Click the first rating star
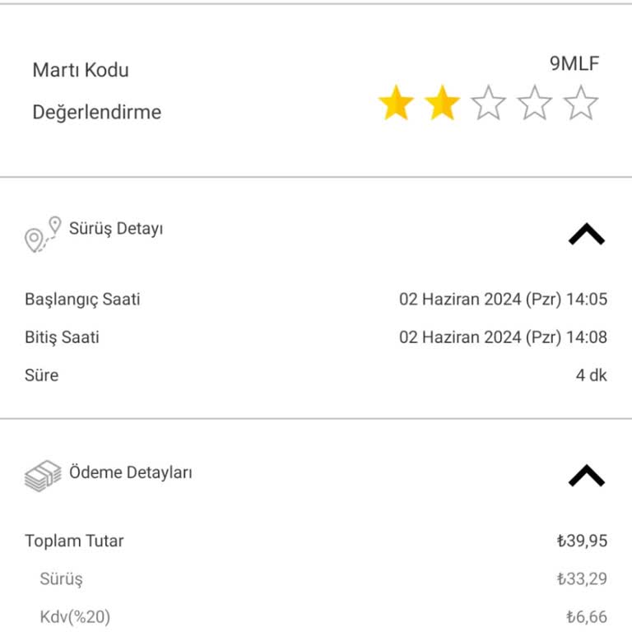The width and height of the screenshot is (632, 632). click(396, 105)
